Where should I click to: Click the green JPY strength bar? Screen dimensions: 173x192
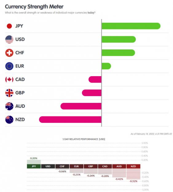pyautogui.click(x=131, y=26)
